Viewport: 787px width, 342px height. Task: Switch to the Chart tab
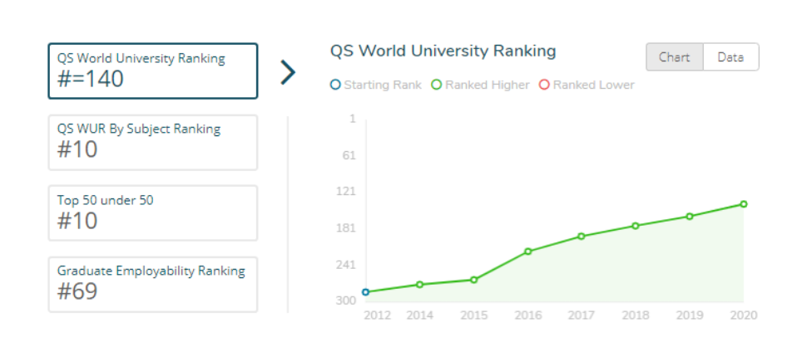pyautogui.click(x=675, y=57)
